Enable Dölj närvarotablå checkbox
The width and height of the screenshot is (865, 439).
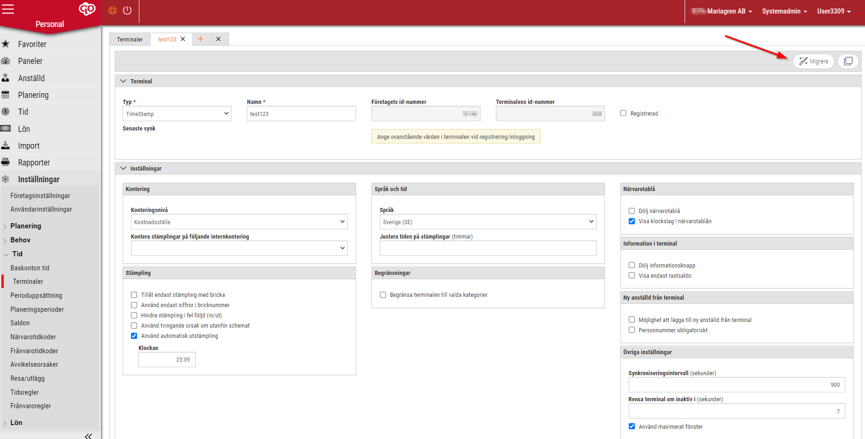coord(632,211)
